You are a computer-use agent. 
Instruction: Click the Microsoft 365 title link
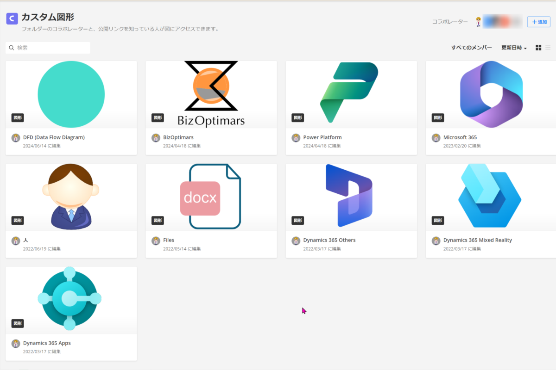(460, 137)
